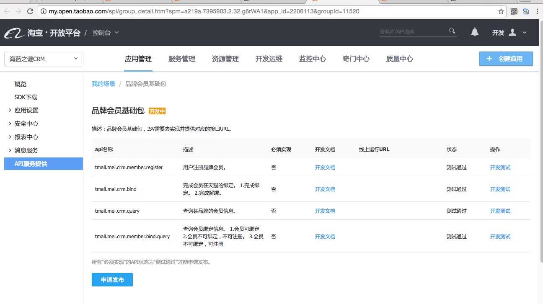Open notifications with the bell icon

coord(475,32)
